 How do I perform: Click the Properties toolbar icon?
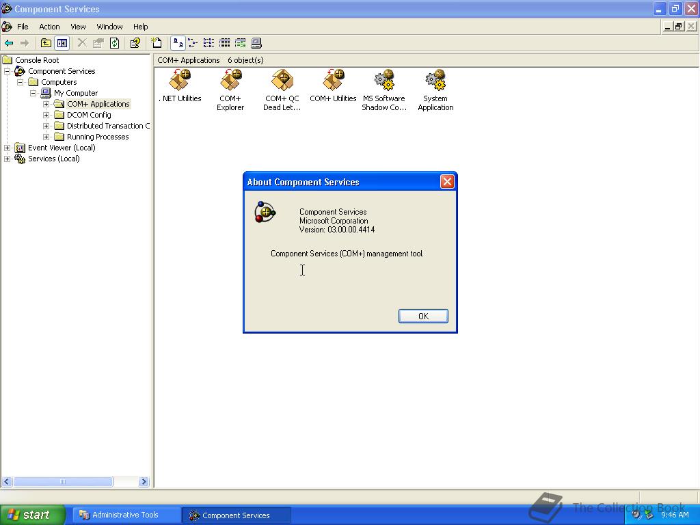pos(98,43)
